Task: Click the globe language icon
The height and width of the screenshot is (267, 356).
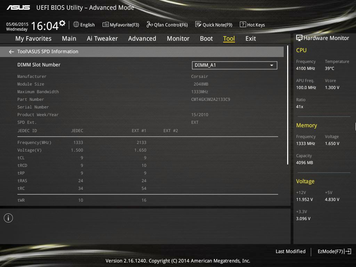Action: [x=76, y=24]
